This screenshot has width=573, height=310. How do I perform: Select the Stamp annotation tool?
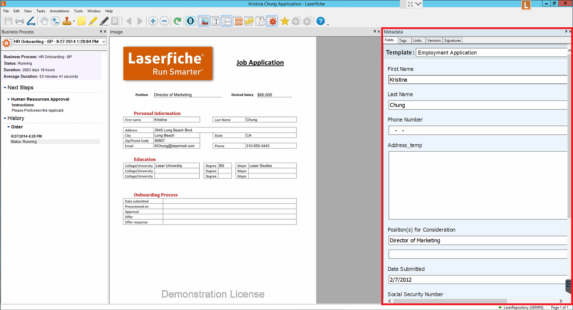67,21
